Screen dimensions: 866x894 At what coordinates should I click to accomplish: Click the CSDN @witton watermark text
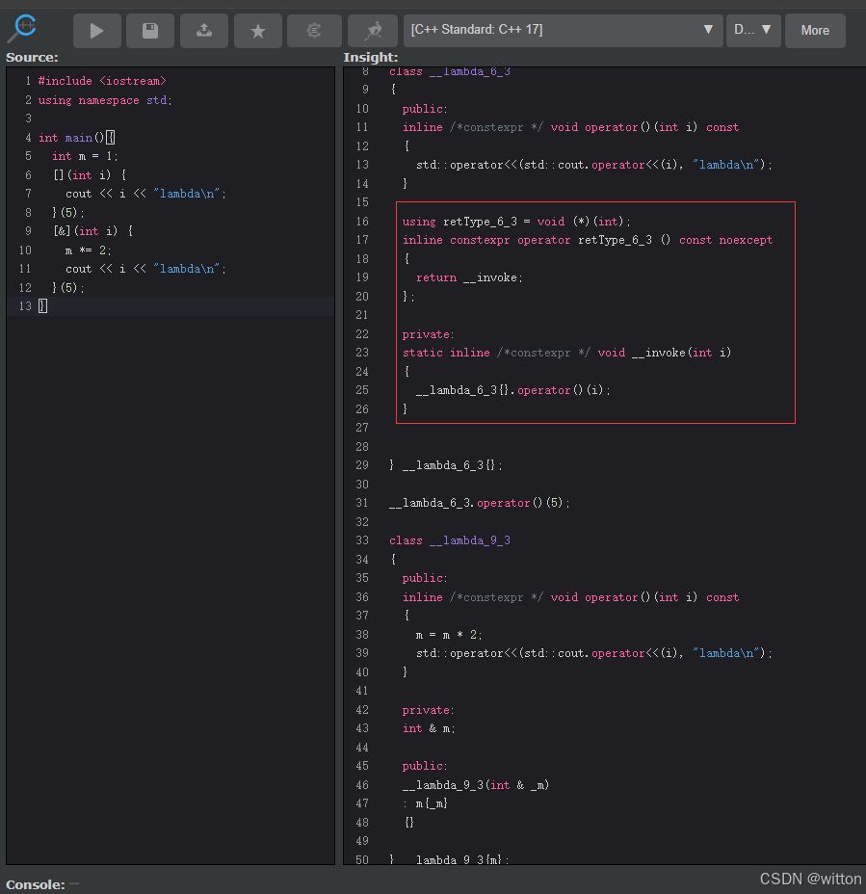(x=810, y=879)
